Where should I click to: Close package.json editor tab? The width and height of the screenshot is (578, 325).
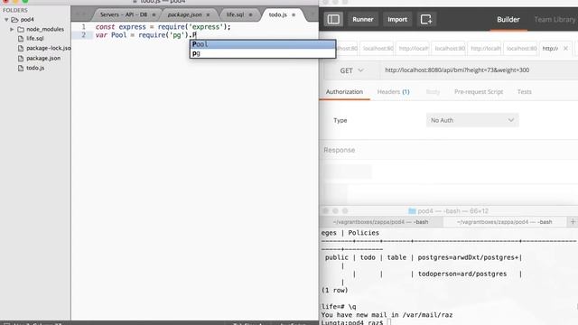[208, 15]
